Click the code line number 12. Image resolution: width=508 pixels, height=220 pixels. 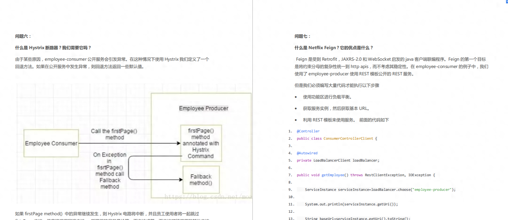(x=291, y=212)
